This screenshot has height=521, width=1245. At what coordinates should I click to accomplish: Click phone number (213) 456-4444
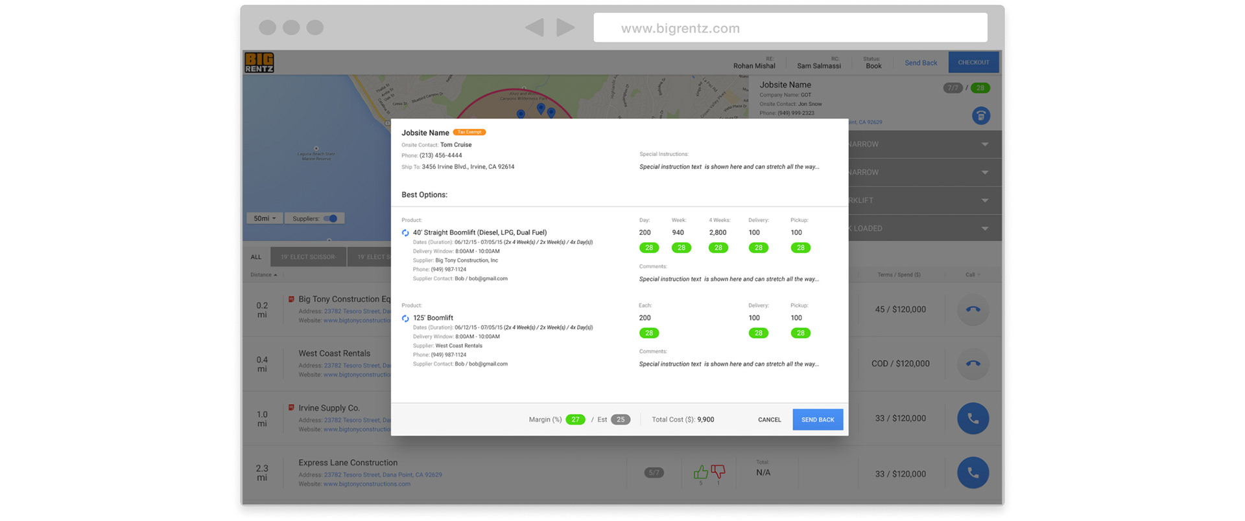click(x=441, y=155)
